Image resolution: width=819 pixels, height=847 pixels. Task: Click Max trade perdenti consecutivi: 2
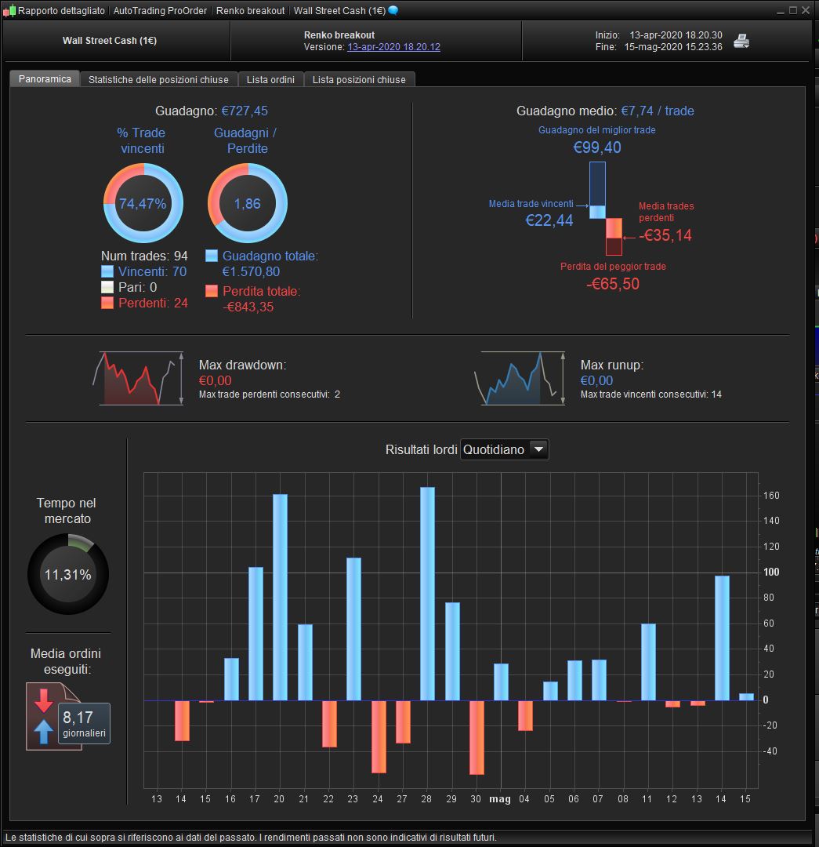click(270, 394)
